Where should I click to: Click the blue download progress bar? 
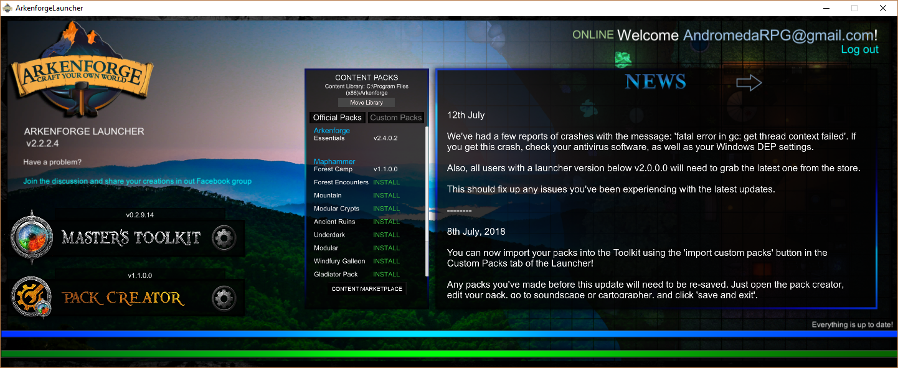pos(448,334)
